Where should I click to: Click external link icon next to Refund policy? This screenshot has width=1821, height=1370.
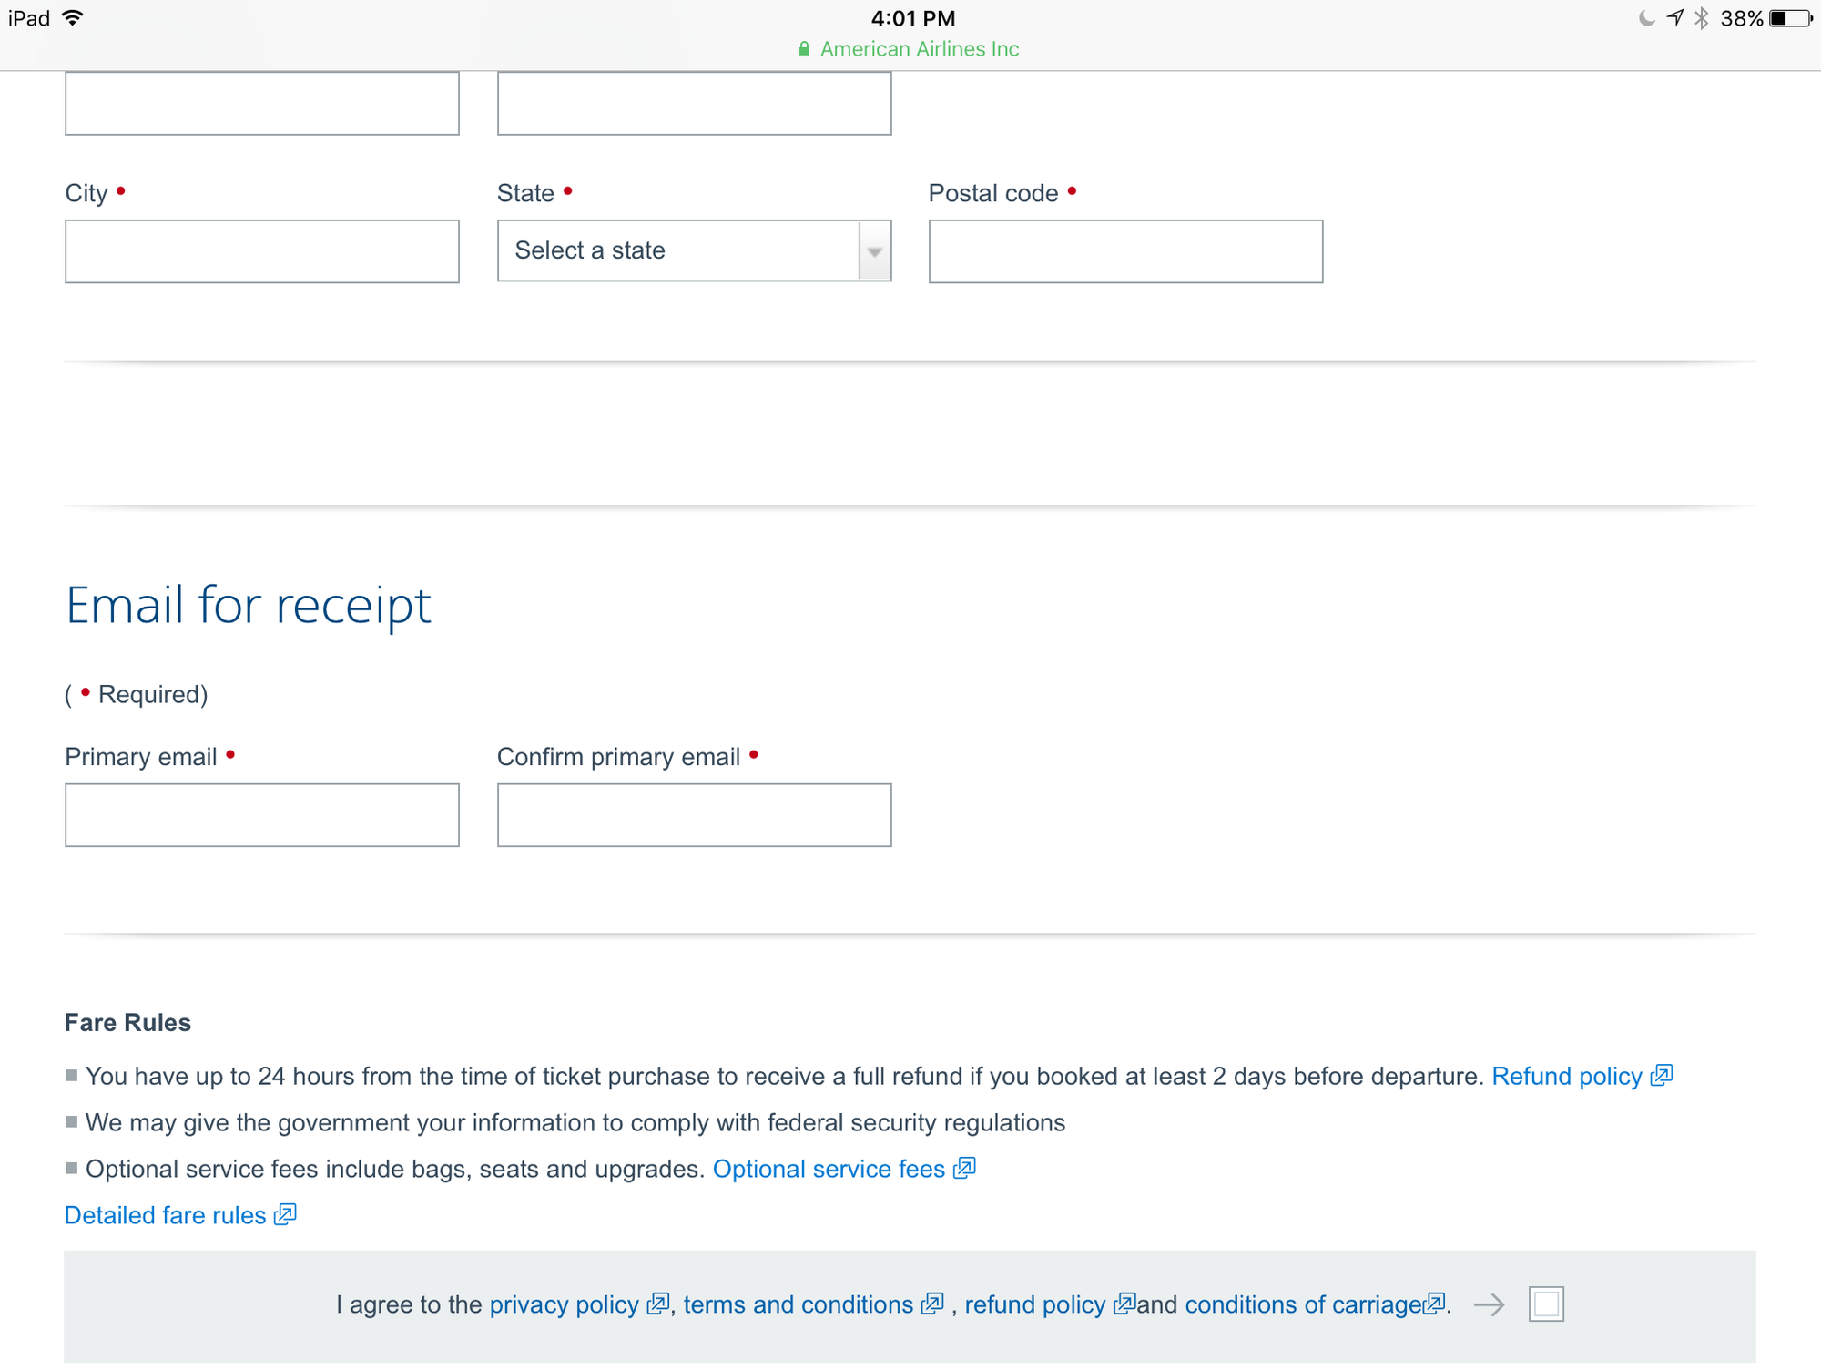(1662, 1077)
